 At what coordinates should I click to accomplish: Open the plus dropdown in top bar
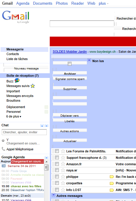[x=104, y=4]
